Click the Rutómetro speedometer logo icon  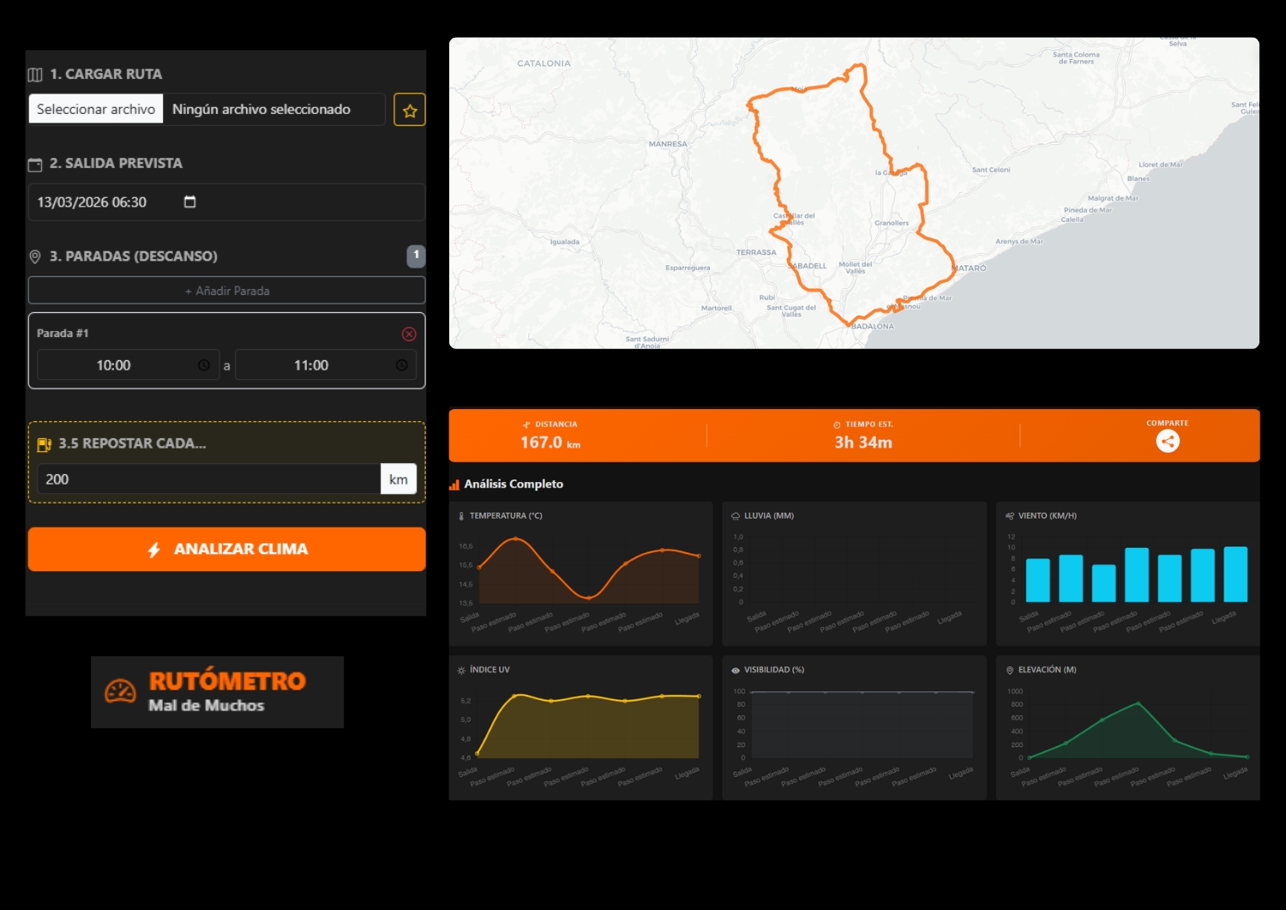[x=120, y=691]
